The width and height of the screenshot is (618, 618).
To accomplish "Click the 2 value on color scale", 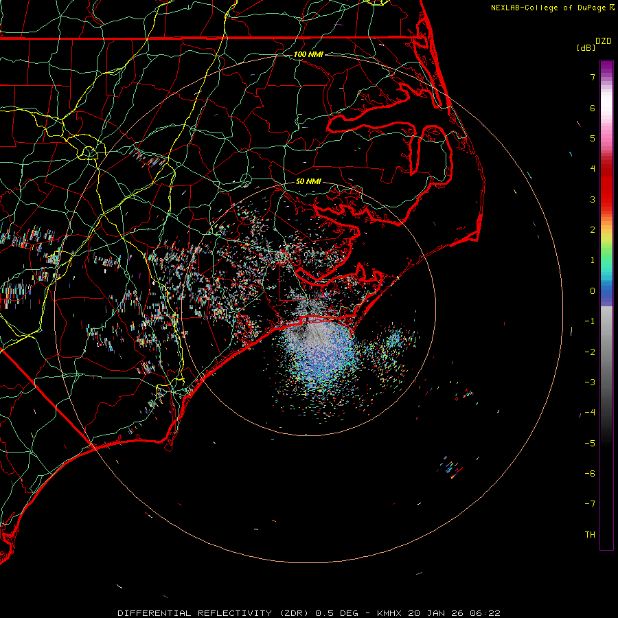I will [593, 230].
